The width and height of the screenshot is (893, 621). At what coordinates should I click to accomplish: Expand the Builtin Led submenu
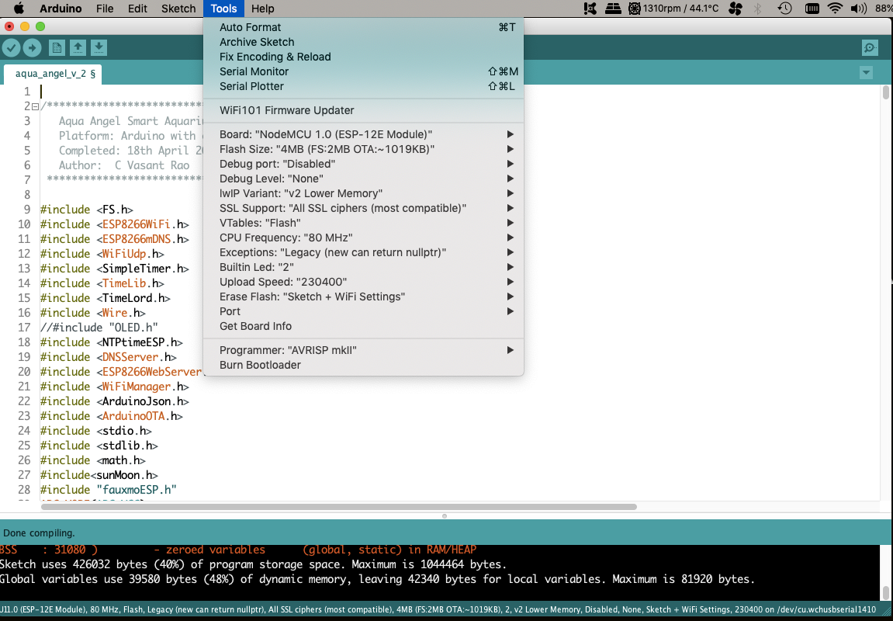[363, 268]
